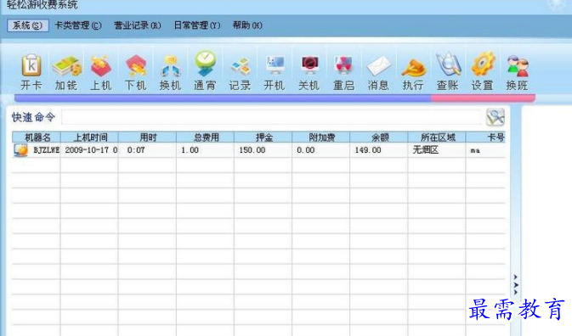Screen dimensions: 572x336
Task: Sort by the 用时 column header
Action: [x=147, y=137]
